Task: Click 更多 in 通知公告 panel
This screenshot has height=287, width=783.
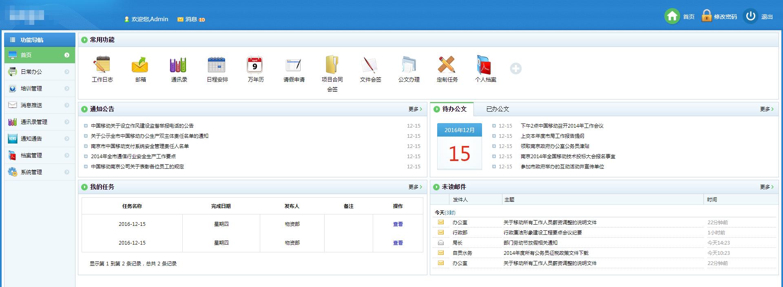Action: (415, 109)
